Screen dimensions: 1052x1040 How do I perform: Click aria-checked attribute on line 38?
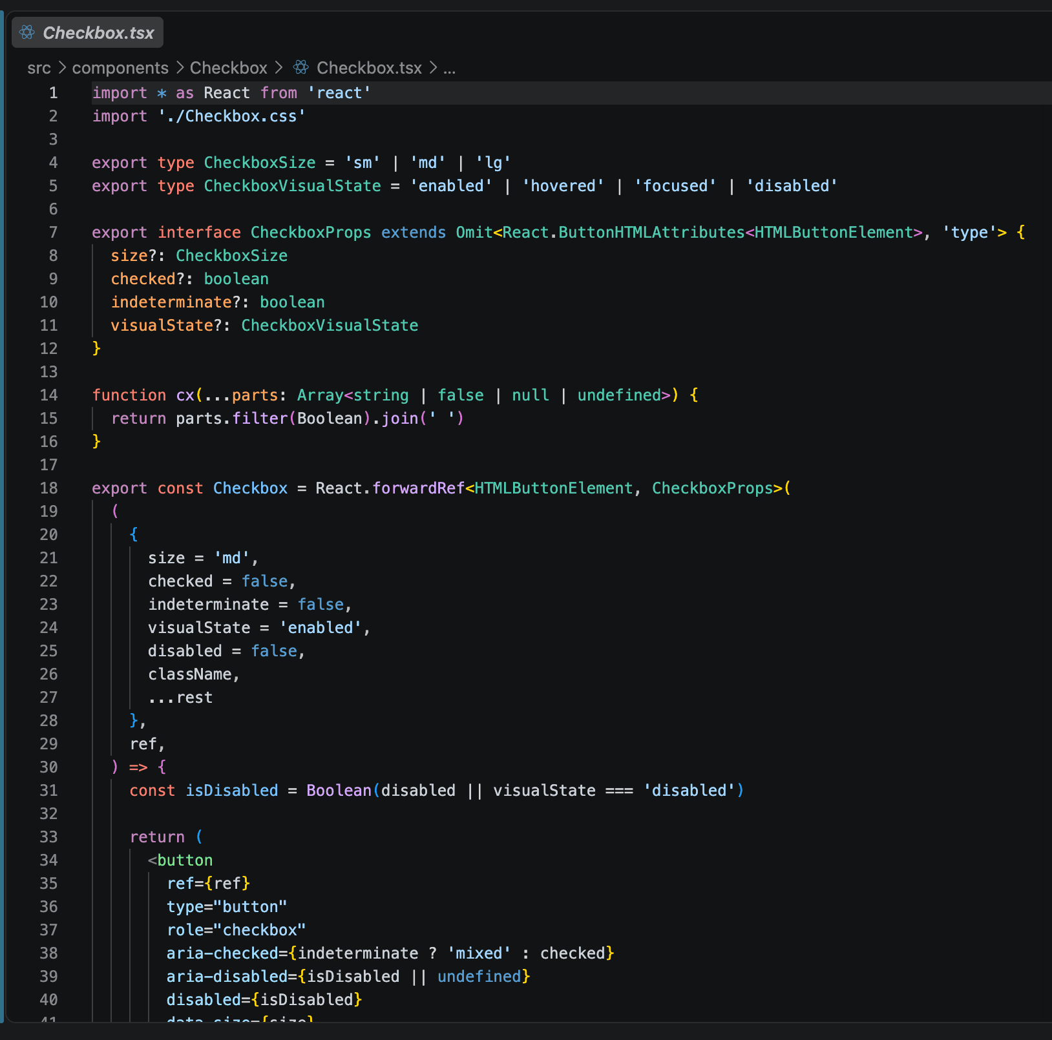point(222,953)
